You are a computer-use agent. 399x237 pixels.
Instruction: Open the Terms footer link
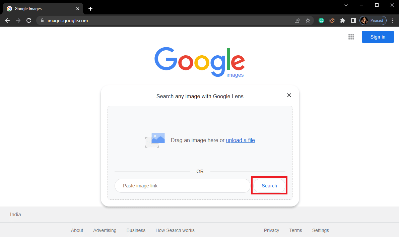point(295,230)
